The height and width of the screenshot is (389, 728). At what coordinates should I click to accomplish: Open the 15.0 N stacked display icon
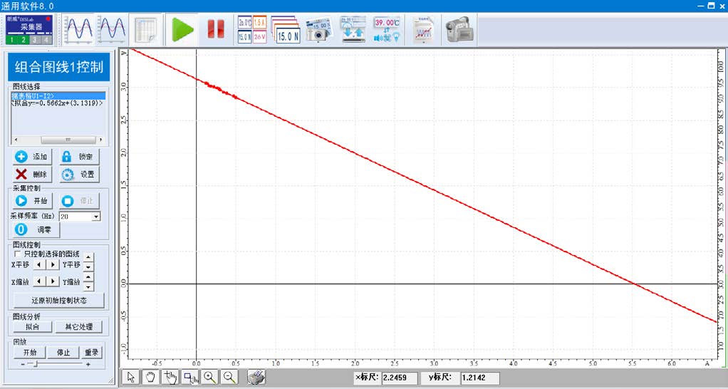point(286,29)
